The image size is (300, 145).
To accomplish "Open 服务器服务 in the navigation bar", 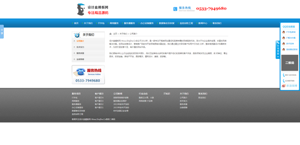I will click(130, 23).
